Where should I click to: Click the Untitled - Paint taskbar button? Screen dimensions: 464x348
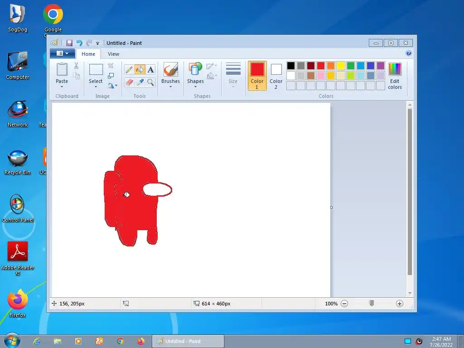pos(188,341)
